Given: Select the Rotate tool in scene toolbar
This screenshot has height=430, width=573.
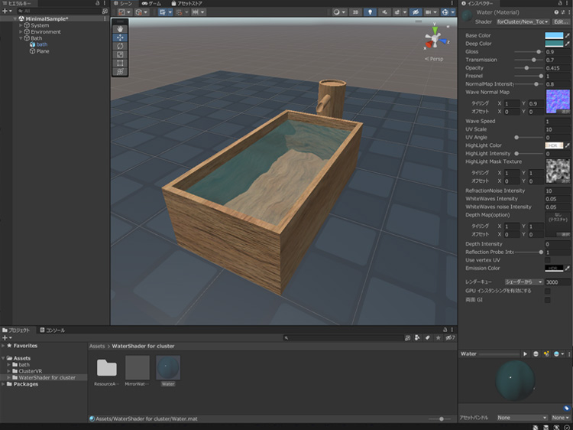Looking at the screenshot, I should [120, 46].
